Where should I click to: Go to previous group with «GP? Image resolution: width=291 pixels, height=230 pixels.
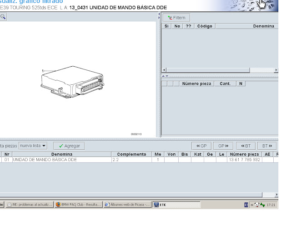click(x=201, y=146)
